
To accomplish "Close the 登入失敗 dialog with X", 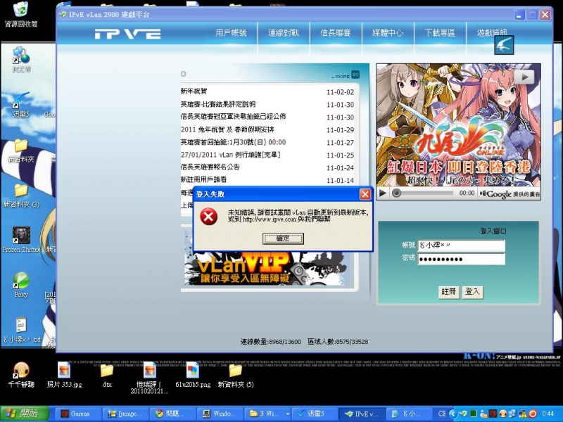I will coord(365,194).
